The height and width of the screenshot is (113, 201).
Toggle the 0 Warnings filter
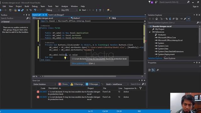(x=77, y=84)
